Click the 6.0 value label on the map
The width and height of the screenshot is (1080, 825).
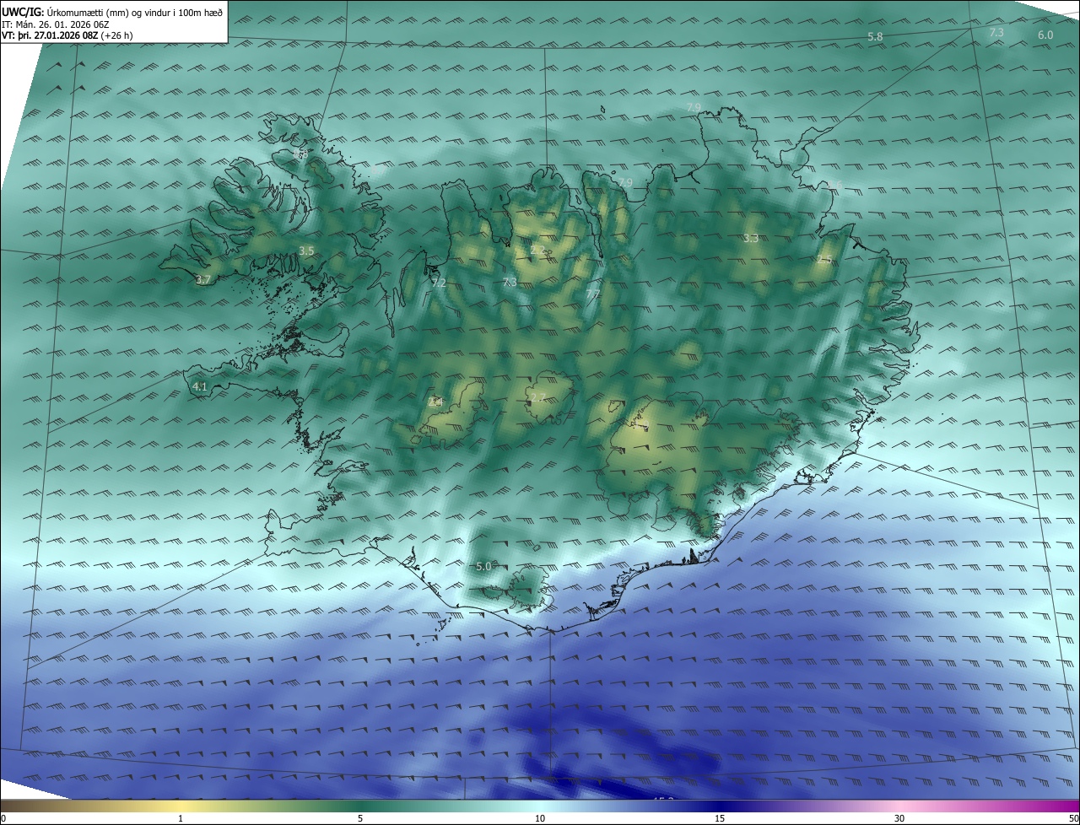[1045, 35]
